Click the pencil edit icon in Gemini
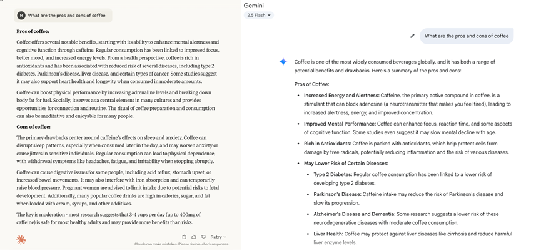This screenshot has width=536, height=251. 412,36
